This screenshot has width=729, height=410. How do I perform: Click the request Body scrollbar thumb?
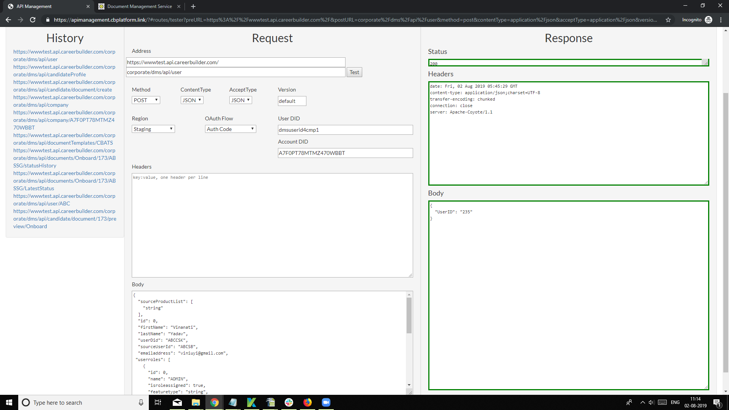pos(409,315)
